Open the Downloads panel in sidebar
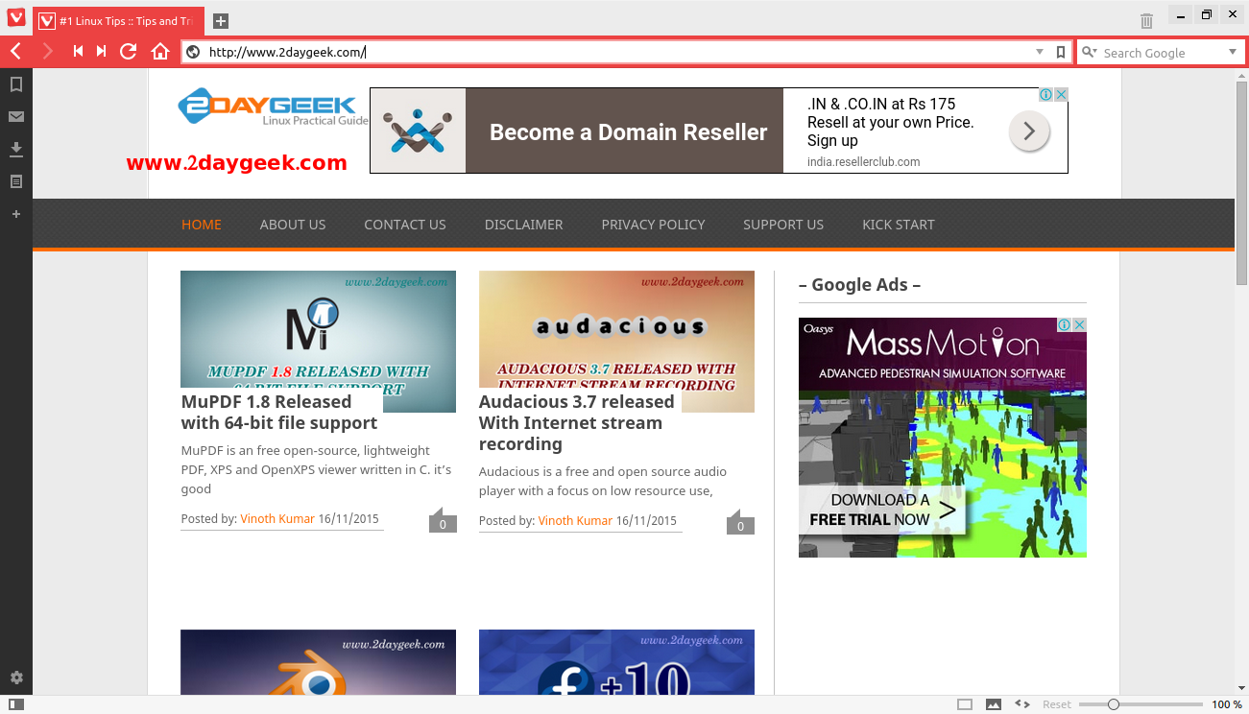1249x714 pixels. coord(16,149)
